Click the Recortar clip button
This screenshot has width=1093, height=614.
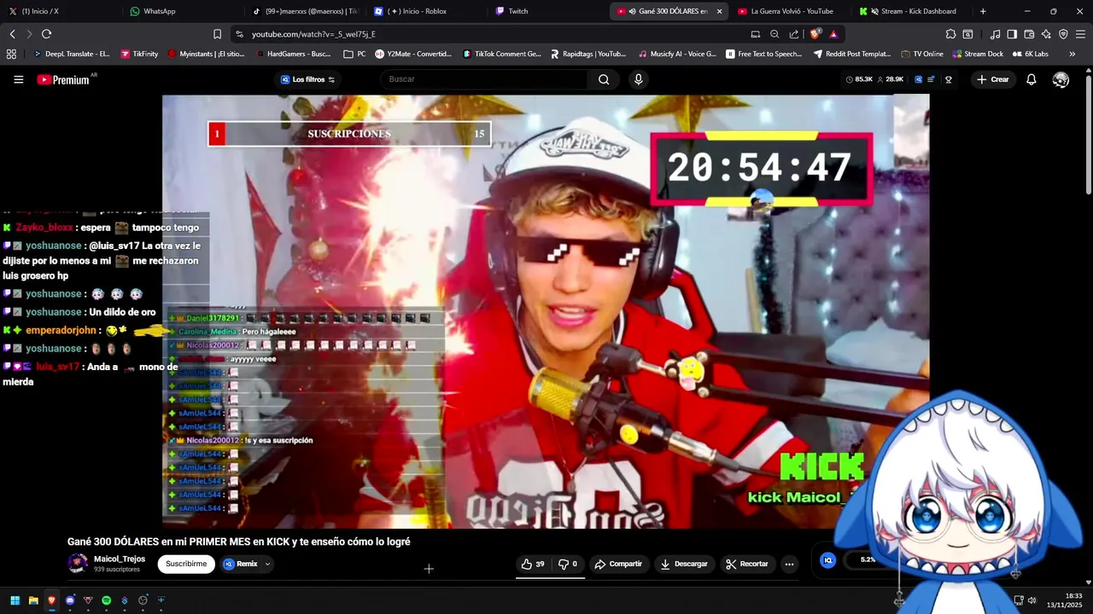(x=747, y=564)
